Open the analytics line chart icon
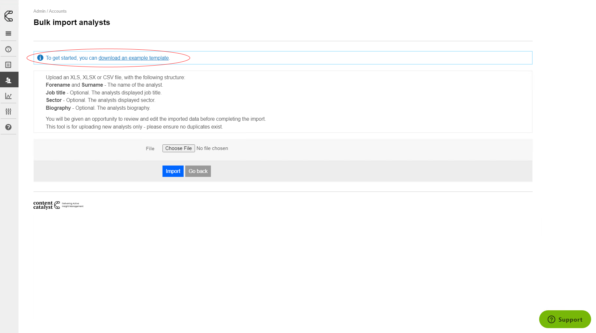This screenshot has width=596, height=333. [x=8, y=96]
